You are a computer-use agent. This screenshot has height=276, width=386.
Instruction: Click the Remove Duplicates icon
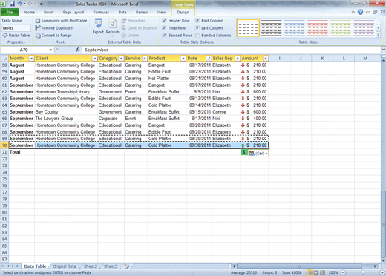coord(38,28)
